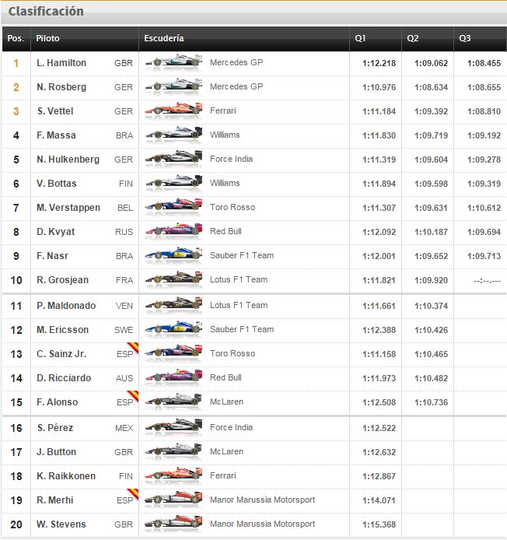This screenshot has width=507, height=540.
Task: Click the SWE country code beside Ericsson
Action: pyautogui.click(x=124, y=330)
